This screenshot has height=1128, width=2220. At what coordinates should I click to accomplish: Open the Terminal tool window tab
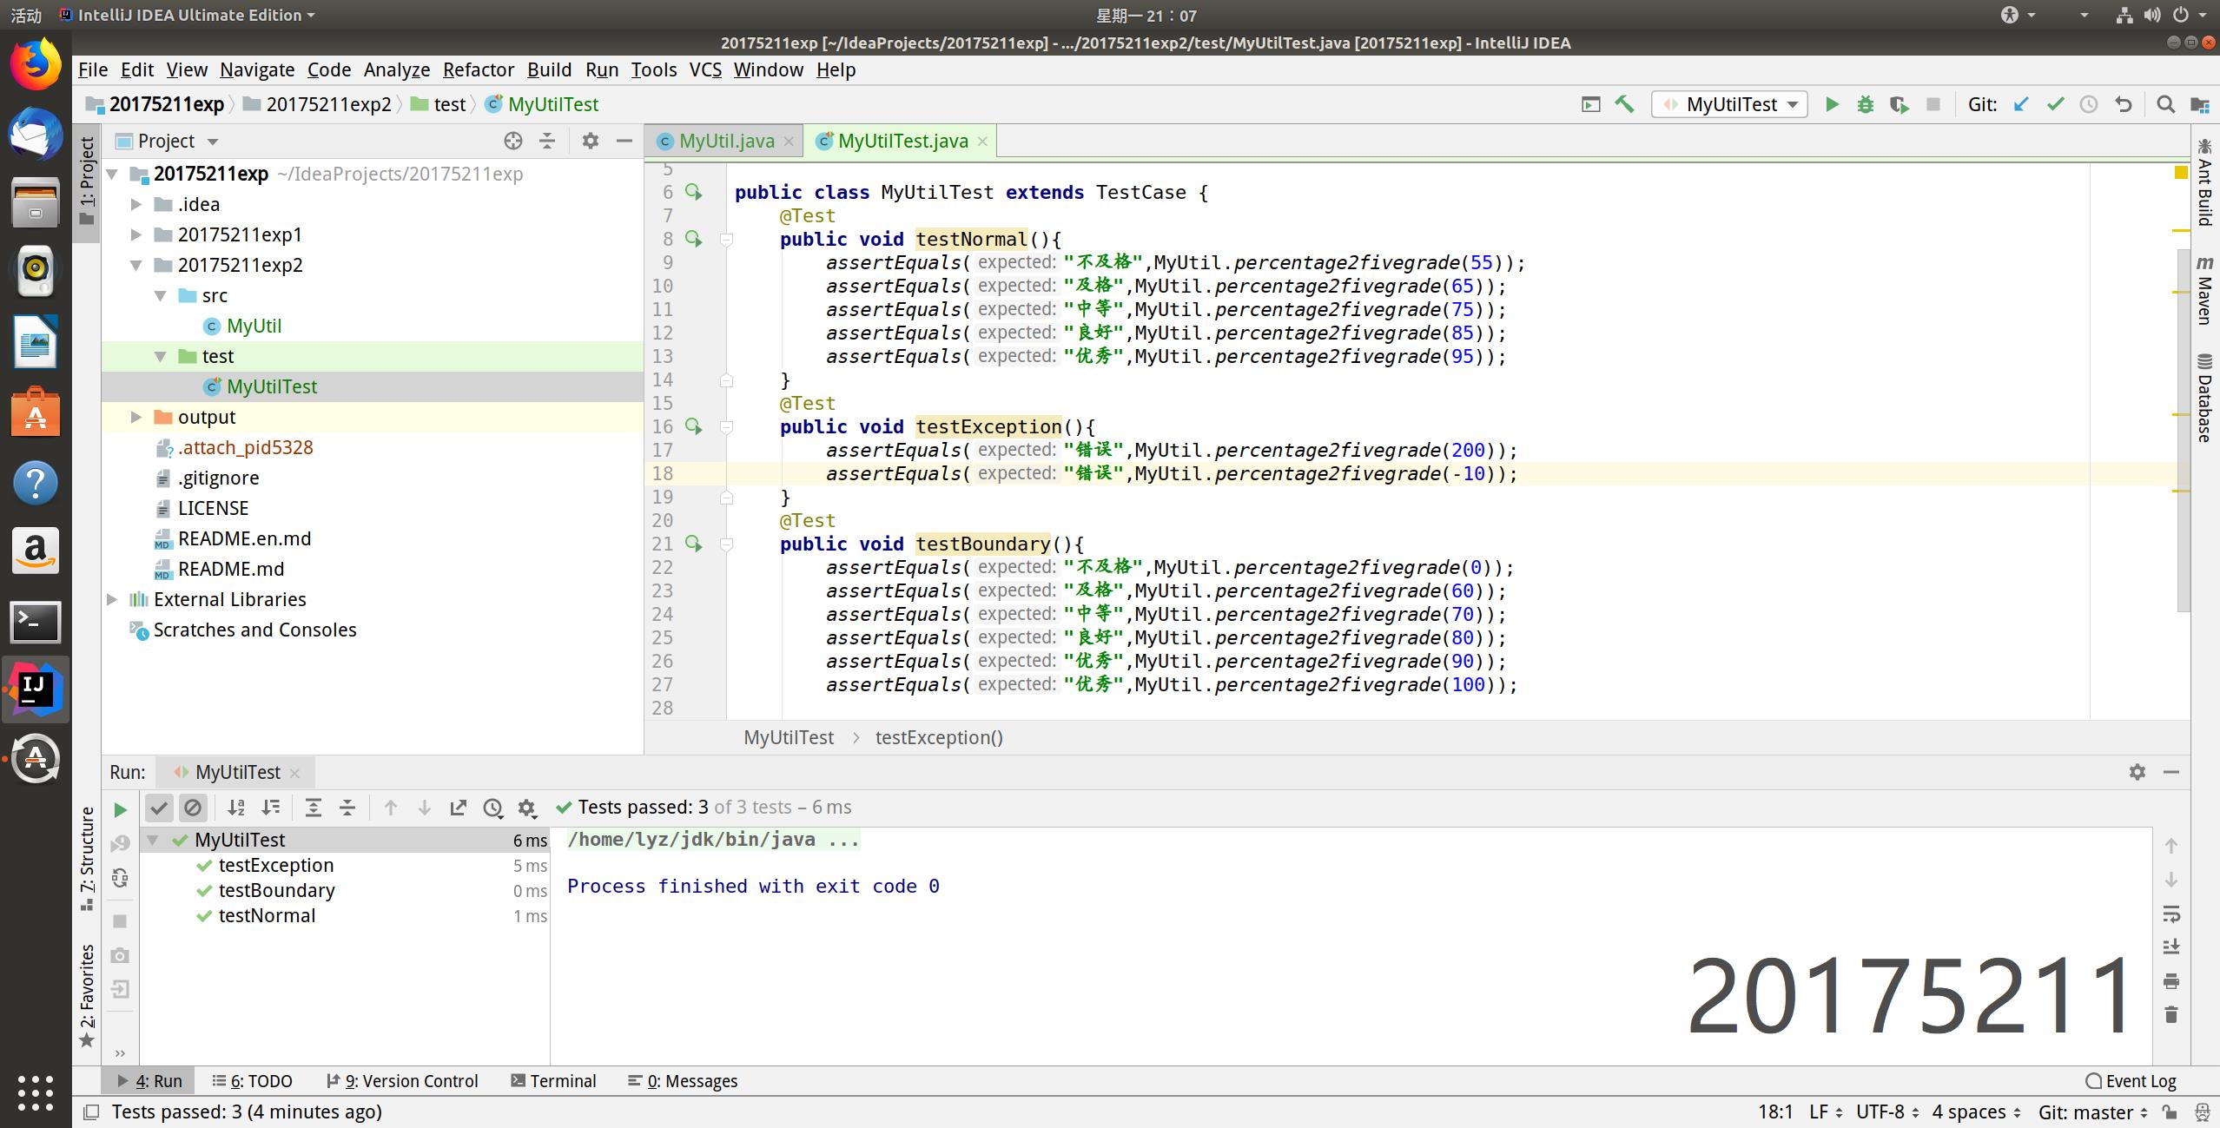(553, 1081)
